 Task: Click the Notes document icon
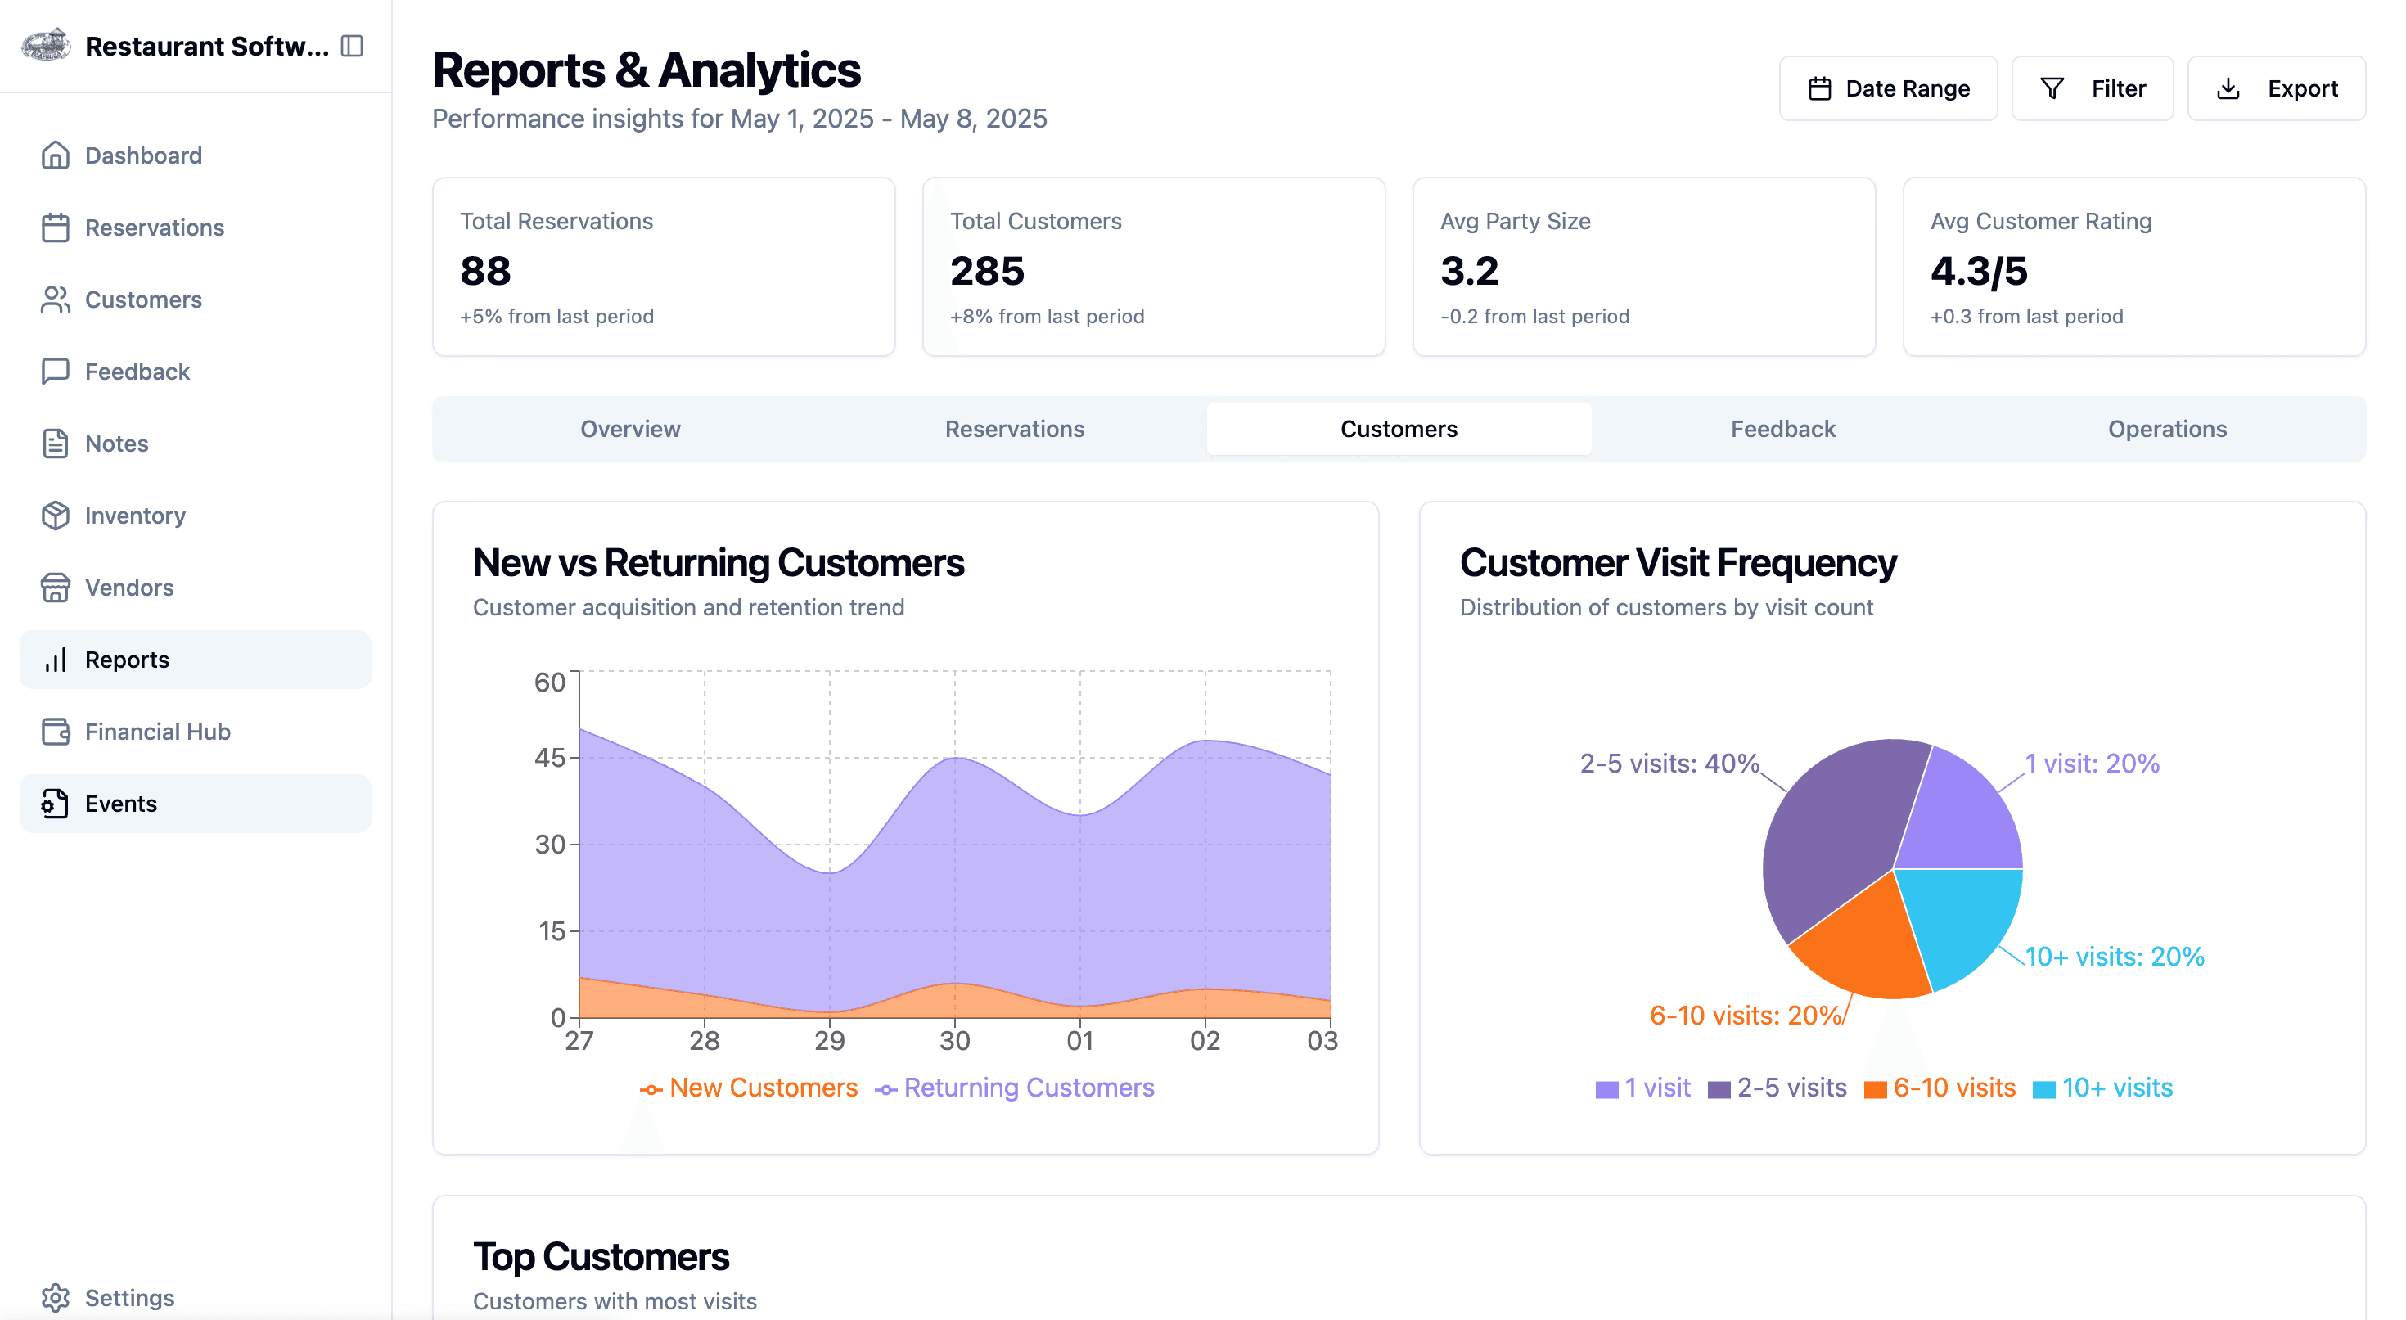coord(55,443)
